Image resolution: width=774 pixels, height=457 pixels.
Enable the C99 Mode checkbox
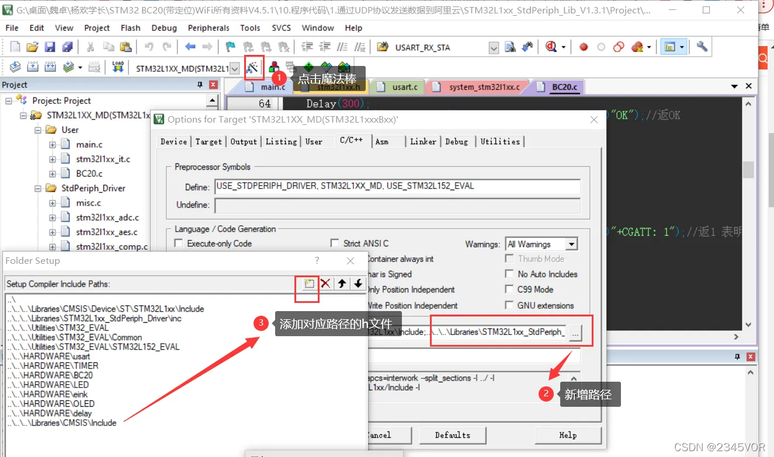(509, 289)
